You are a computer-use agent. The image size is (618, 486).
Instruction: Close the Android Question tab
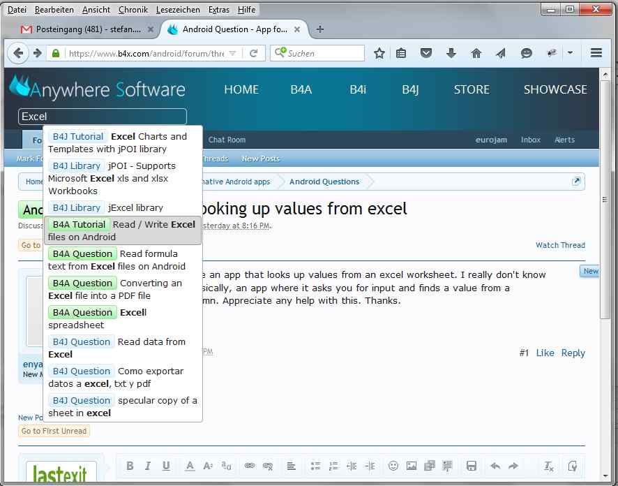[x=297, y=29]
